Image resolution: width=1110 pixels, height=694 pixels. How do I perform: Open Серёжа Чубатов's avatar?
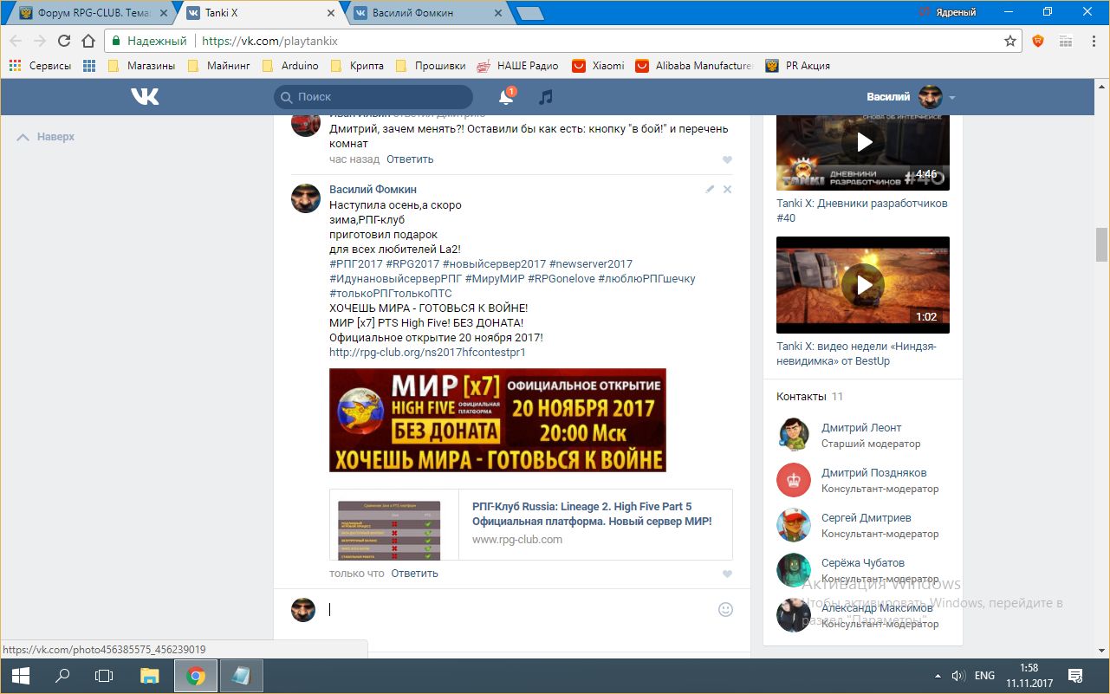794,570
